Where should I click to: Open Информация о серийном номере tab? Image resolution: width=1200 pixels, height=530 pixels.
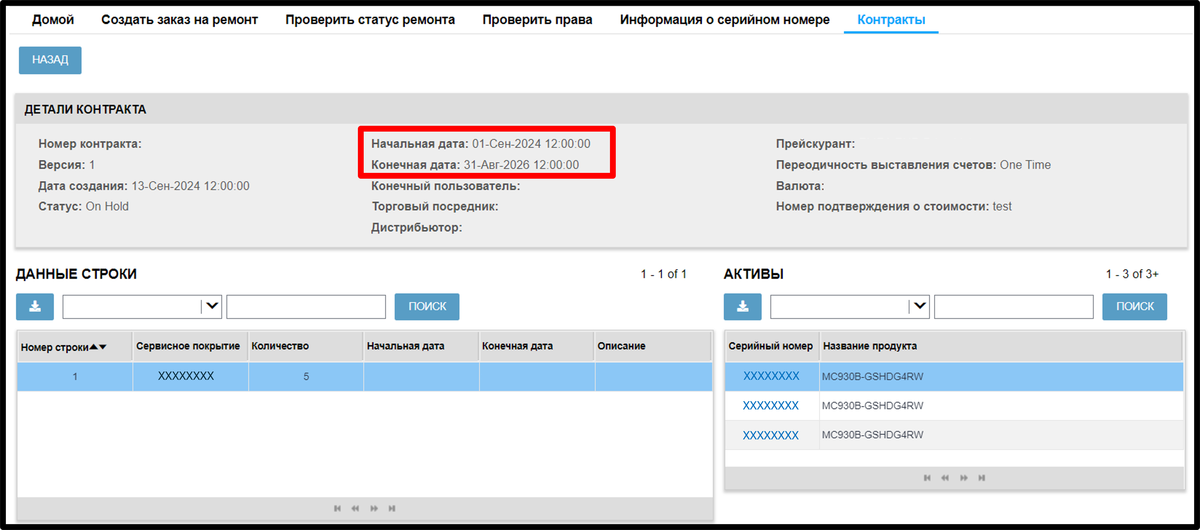point(724,20)
